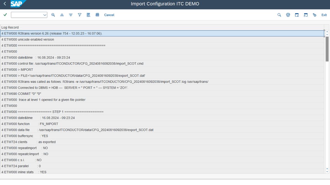Select the R3trans version 6.26 row

162,33
